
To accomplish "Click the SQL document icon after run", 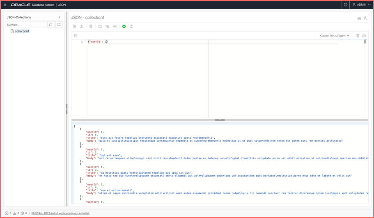I will click(131, 26).
